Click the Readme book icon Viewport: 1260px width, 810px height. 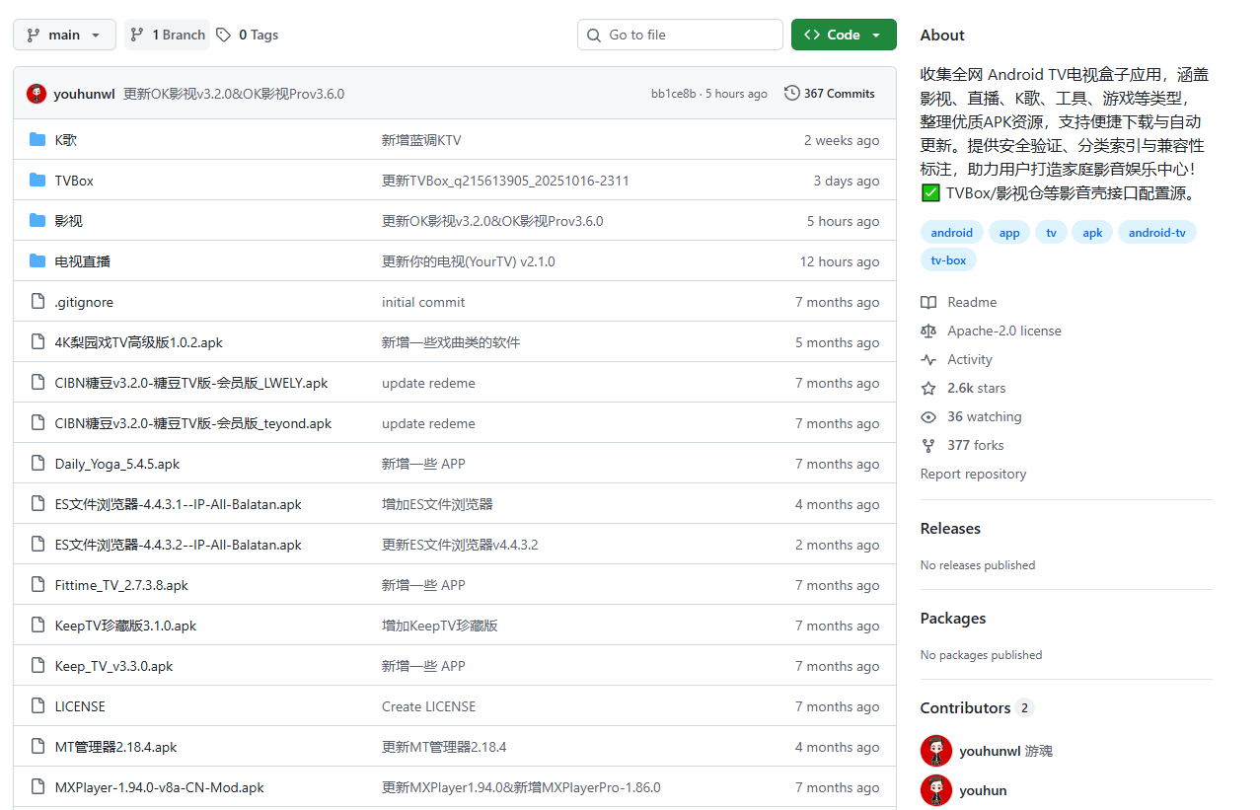[x=927, y=302]
